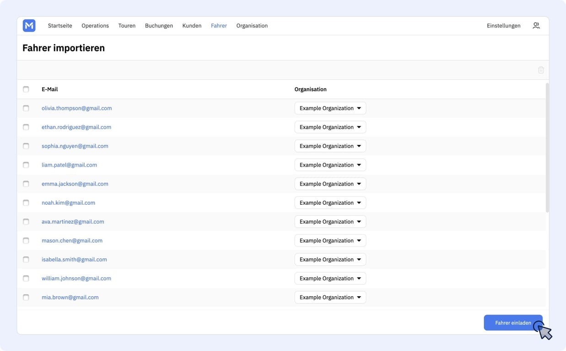Expand organisation dropdown for sophia.nguyen

point(330,146)
